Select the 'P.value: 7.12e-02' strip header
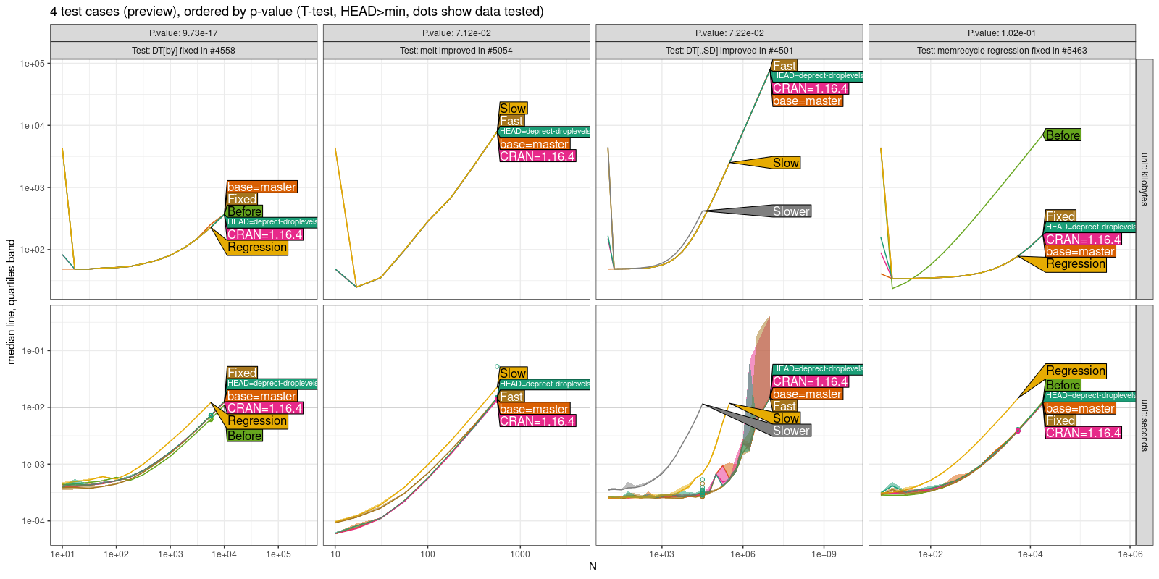The image size is (1159, 579). click(456, 33)
